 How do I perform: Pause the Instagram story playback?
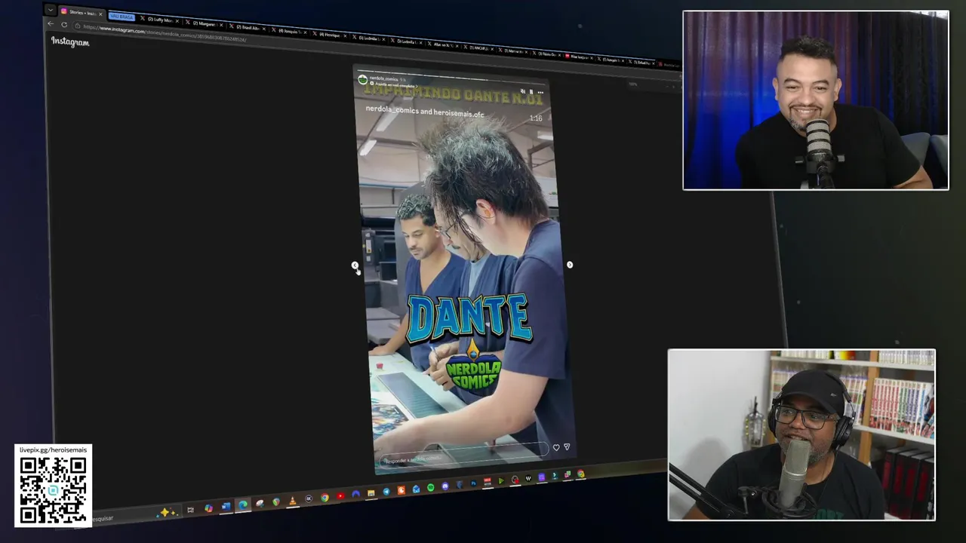point(531,91)
